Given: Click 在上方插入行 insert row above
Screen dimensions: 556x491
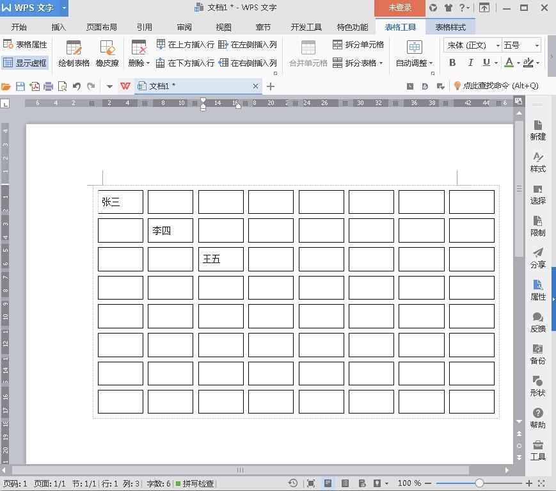Looking at the screenshot, I should click(x=186, y=44).
